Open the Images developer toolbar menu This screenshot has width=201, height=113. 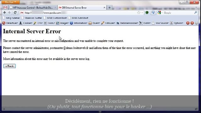[x=62, y=23]
